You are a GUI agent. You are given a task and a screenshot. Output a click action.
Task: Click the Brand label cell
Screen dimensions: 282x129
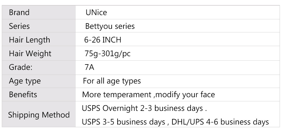[19, 13]
